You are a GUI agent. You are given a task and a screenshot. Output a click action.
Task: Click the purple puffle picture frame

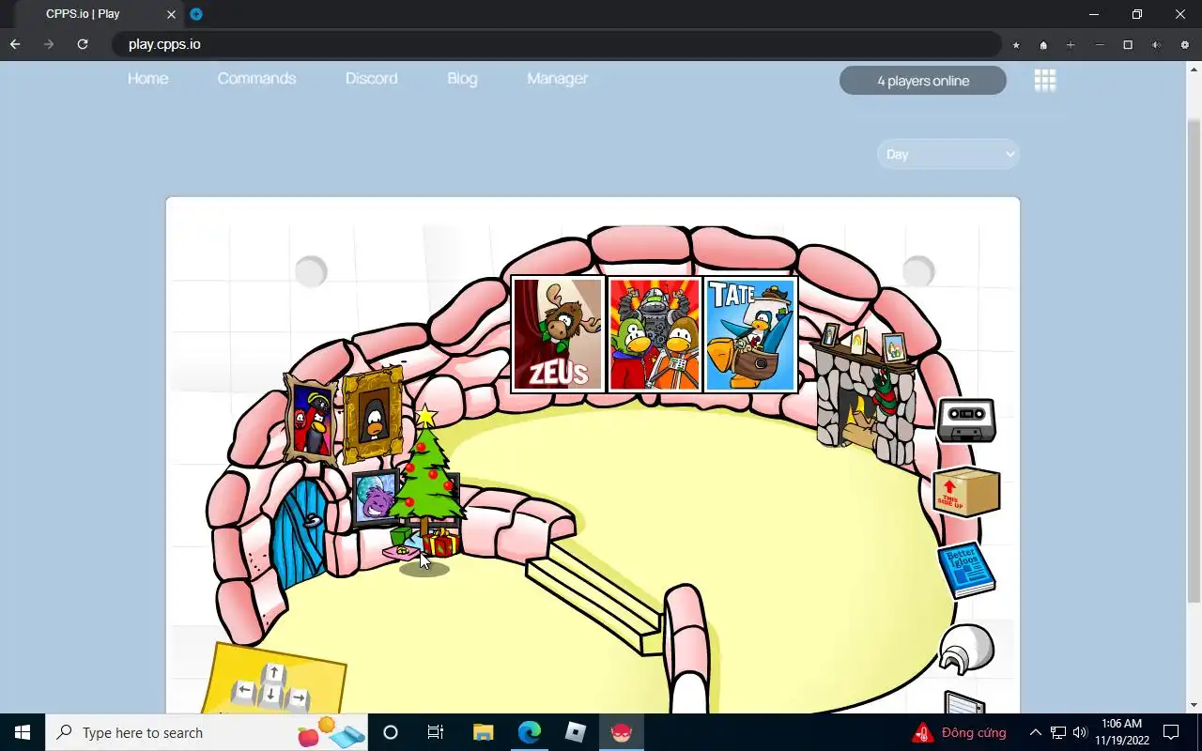pyautogui.click(x=374, y=498)
